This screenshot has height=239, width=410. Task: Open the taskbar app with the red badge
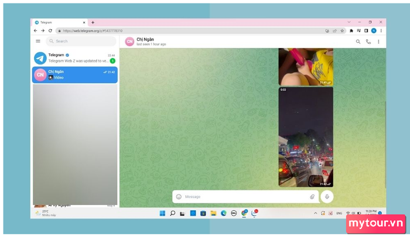[x=254, y=213]
